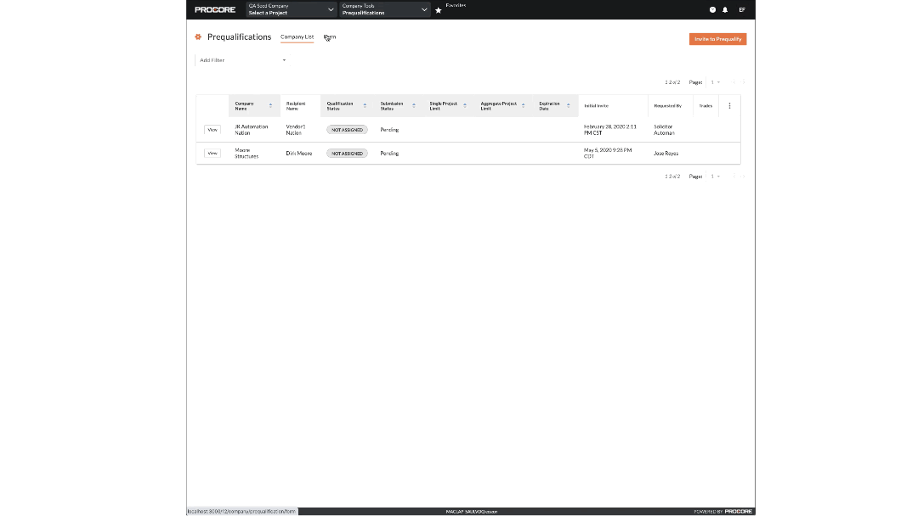The width and height of the screenshot is (918, 516).
Task: Open the EF user avatar menu
Action: coord(741,9)
